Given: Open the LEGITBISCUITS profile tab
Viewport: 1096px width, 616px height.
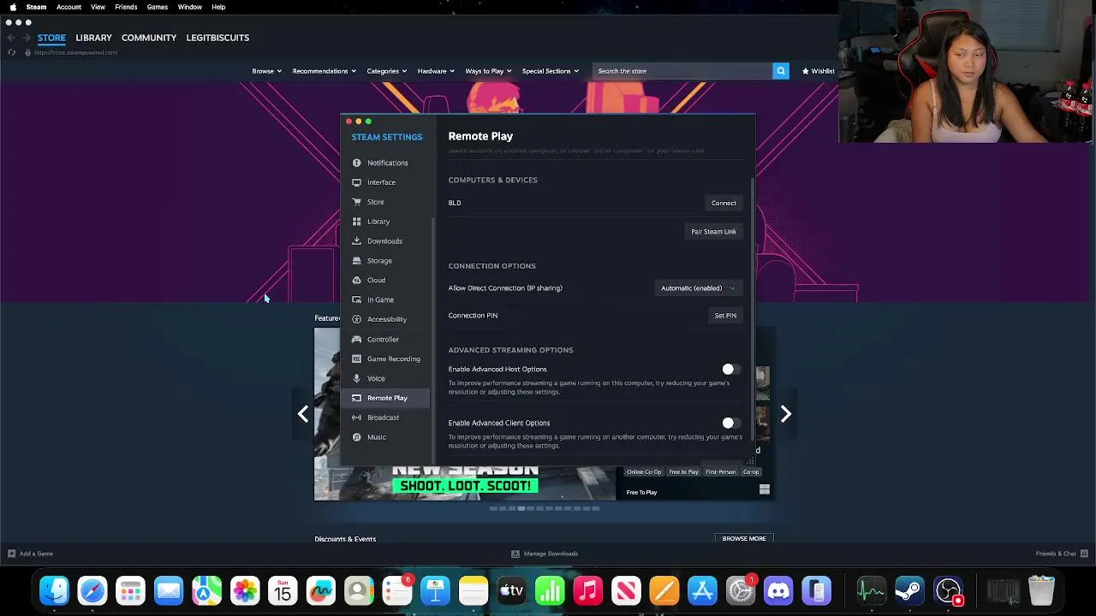Looking at the screenshot, I should 217,38.
